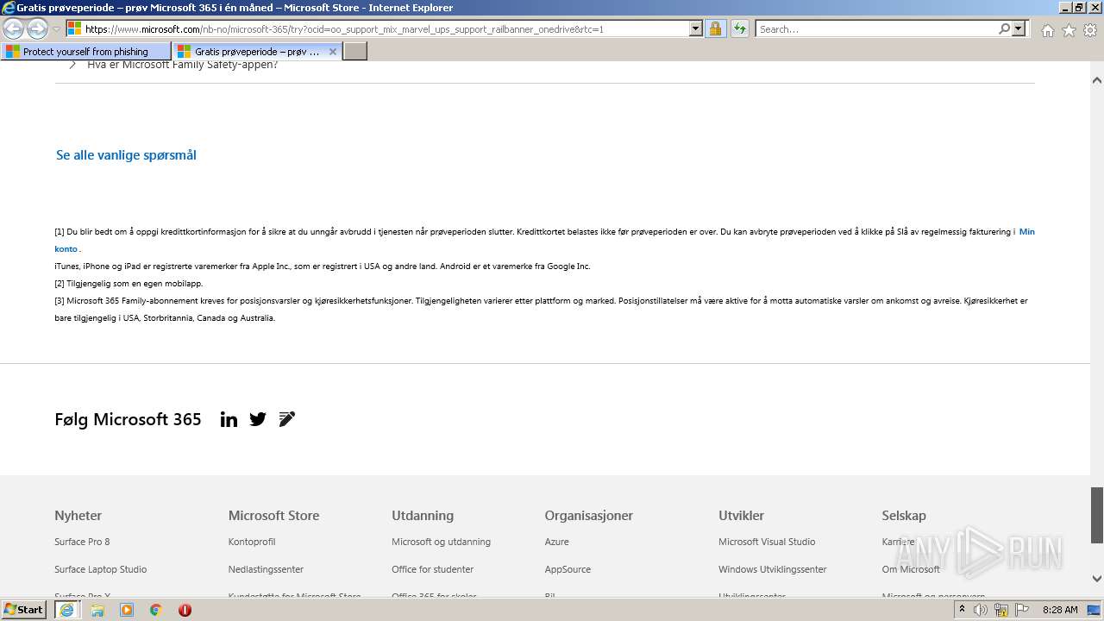The image size is (1104, 621).
Task: Go back using the browser Back arrow
Action: [14, 28]
